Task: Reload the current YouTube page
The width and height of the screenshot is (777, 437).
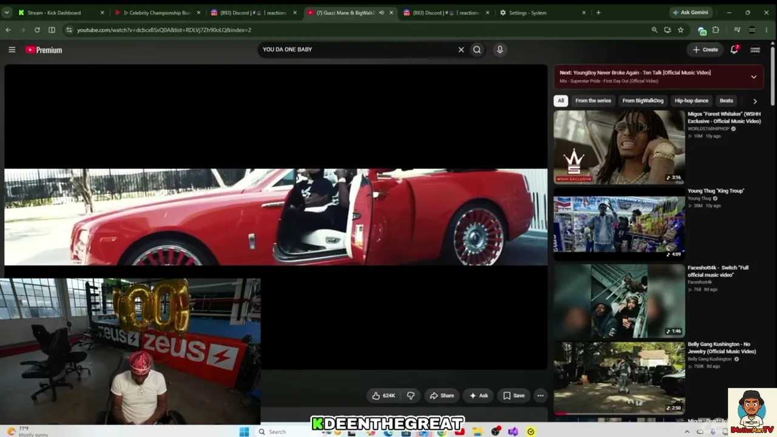Action: tap(37, 30)
